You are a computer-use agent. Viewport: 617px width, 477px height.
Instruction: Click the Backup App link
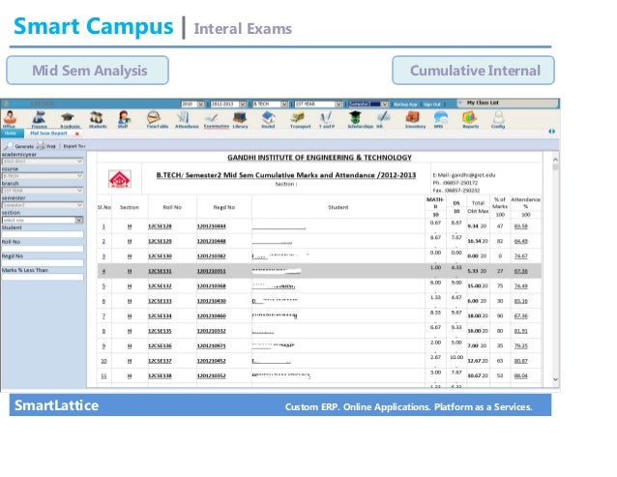405,104
